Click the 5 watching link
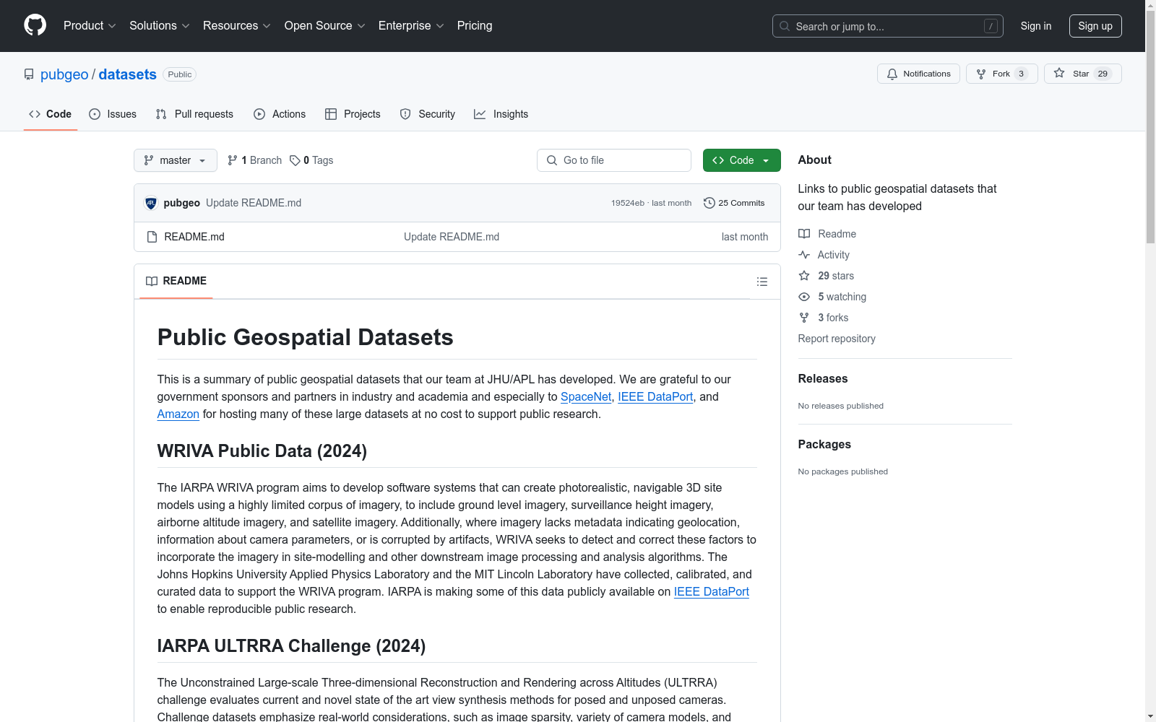 pyautogui.click(x=832, y=297)
